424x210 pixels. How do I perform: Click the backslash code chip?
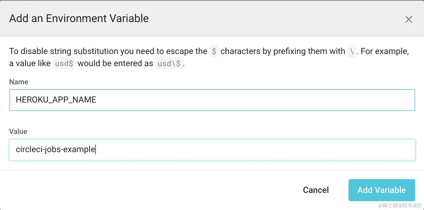(x=352, y=52)
